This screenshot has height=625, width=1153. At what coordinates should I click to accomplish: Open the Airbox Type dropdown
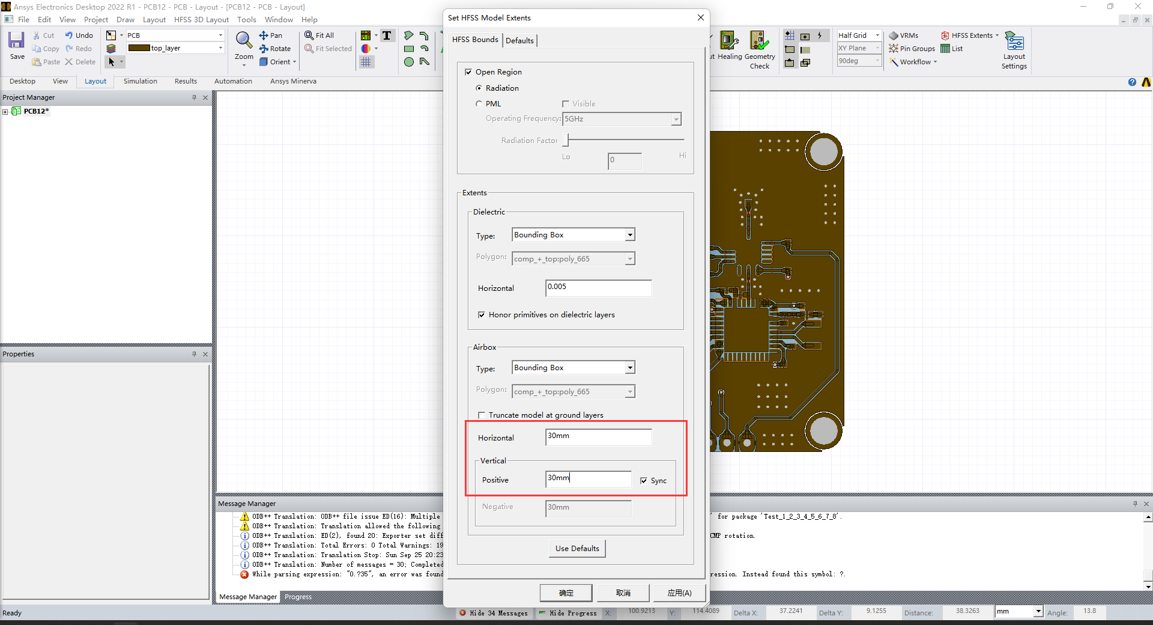click(630, 368)
